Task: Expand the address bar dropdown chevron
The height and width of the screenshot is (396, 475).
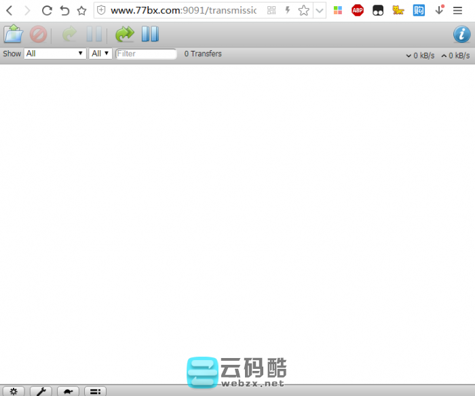Action: [320, 11]
